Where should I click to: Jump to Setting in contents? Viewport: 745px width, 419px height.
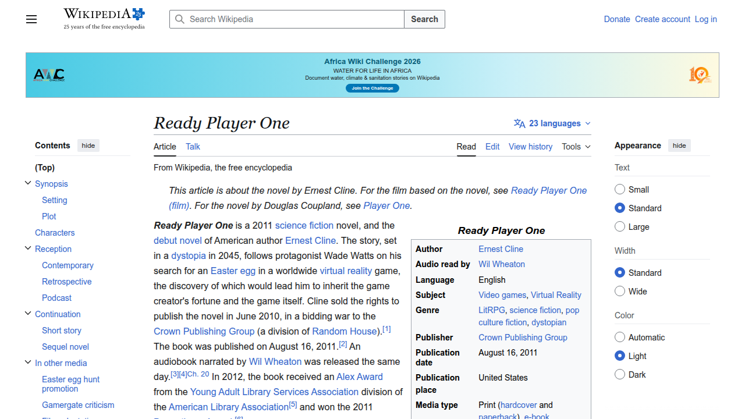point(55,200)
